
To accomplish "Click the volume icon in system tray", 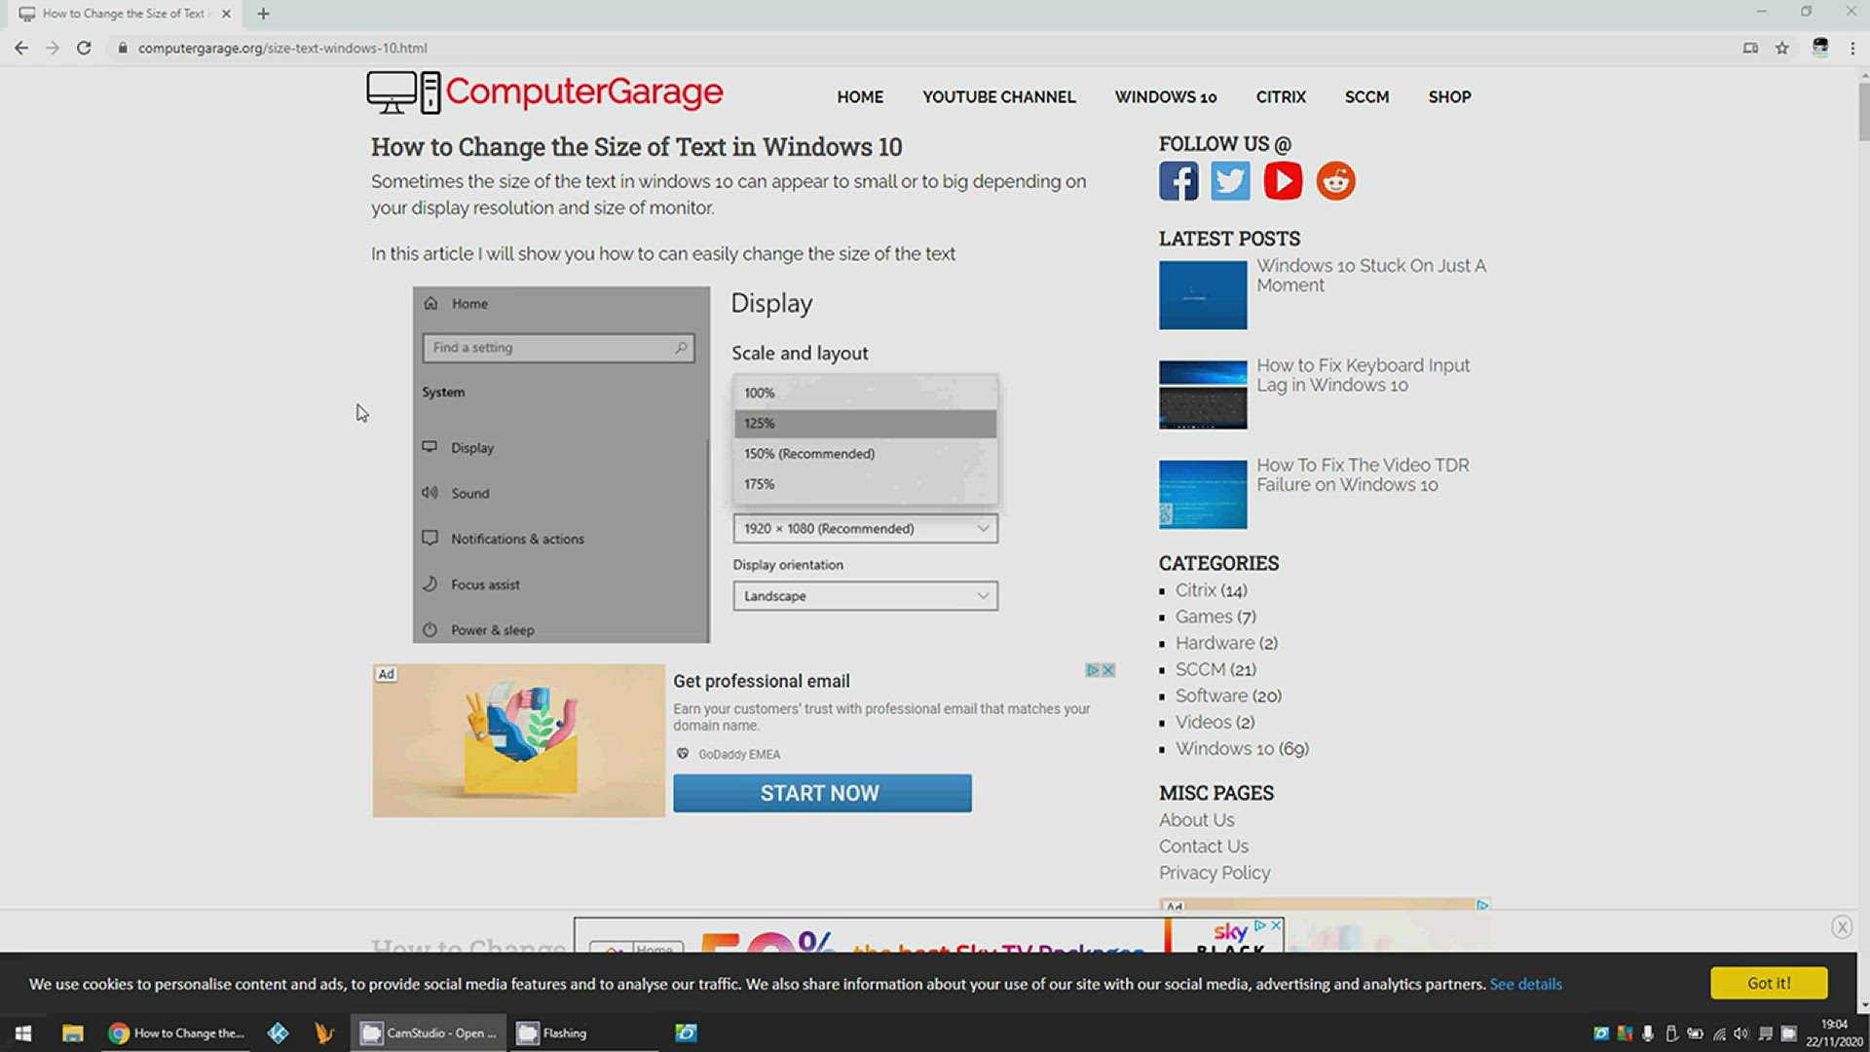I will (x=1741, y=1033).
